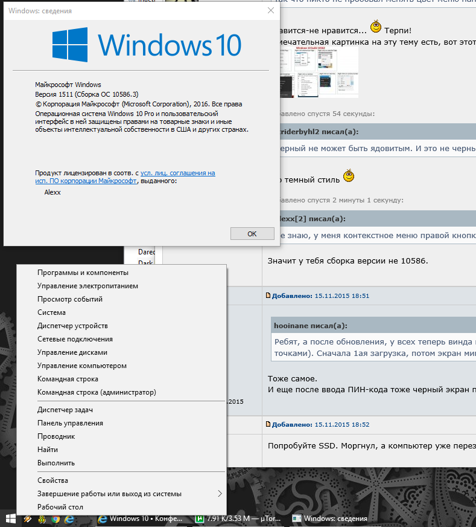Click the Попробуйте SSD. post text

372,446
